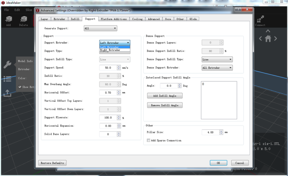Click the home view icon
Viewport: 288px width, 176px height.
[x=268, y=39]
